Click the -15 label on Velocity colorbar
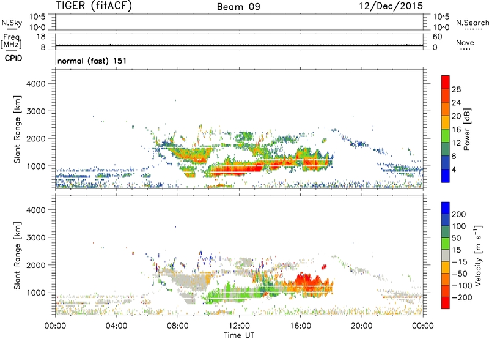Viewport: 489px width, 339px height. coord(460,262)
